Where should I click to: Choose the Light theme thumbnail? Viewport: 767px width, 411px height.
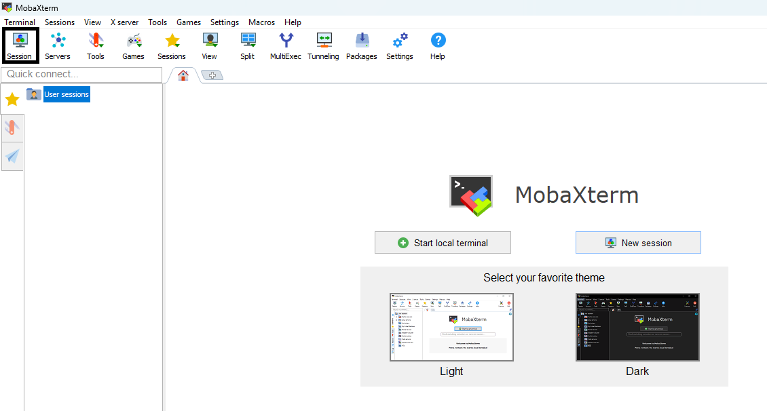[x=451, y=328]
